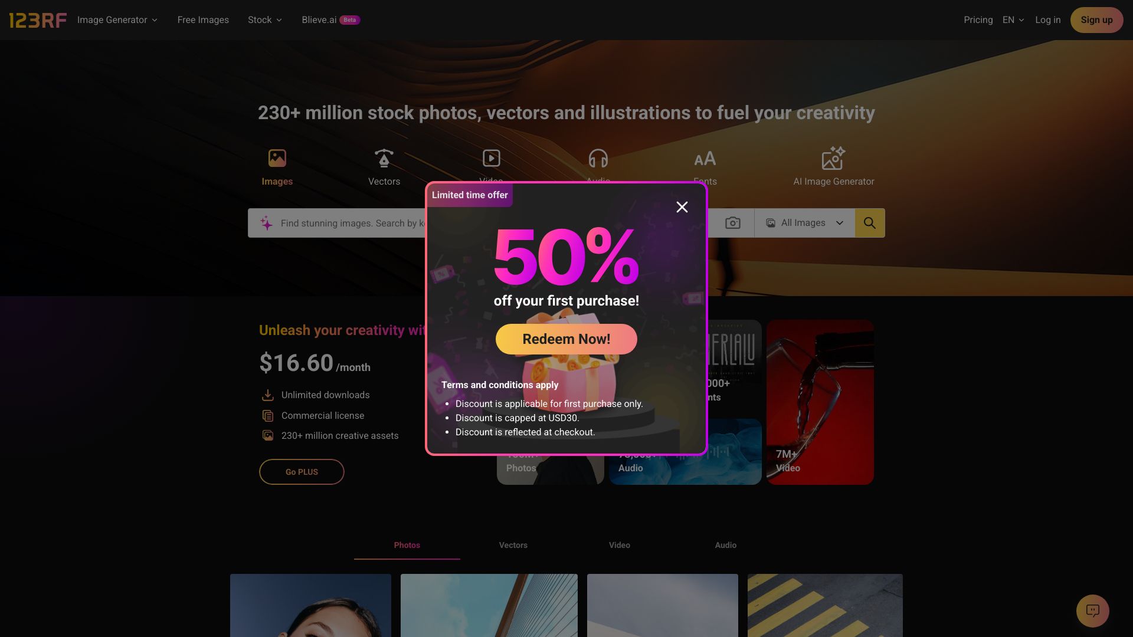1133x637 pixels.
Task: Click the Sign up button
Action: (1096, 20)
